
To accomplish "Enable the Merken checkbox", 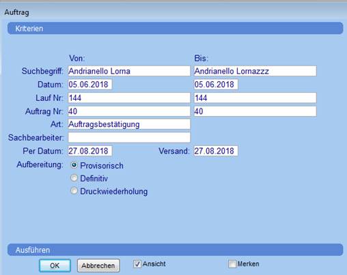I will pyautogui.click(x=232, y=264).
